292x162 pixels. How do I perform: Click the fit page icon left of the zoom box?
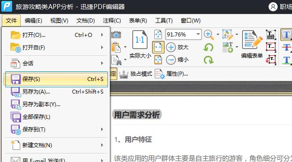click(158, 35)
